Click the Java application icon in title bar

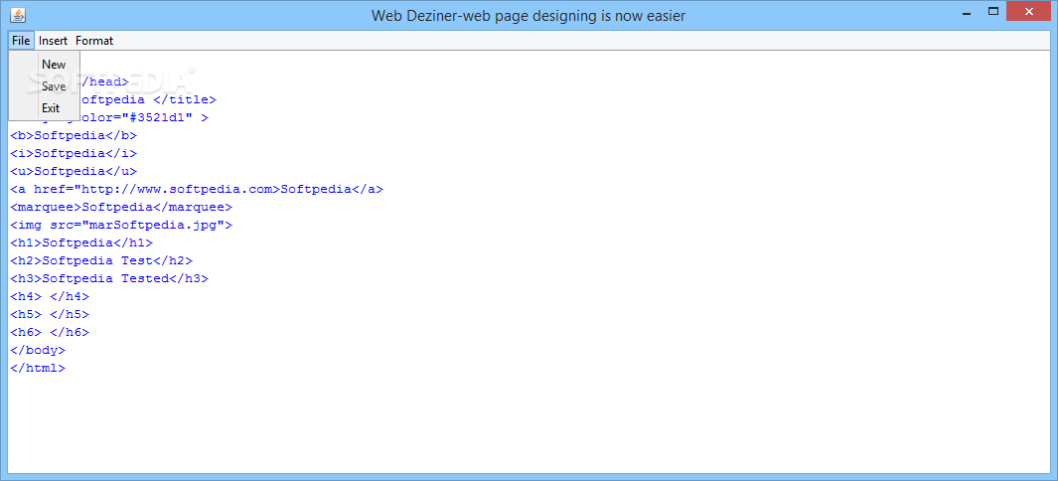click(17, 14)
